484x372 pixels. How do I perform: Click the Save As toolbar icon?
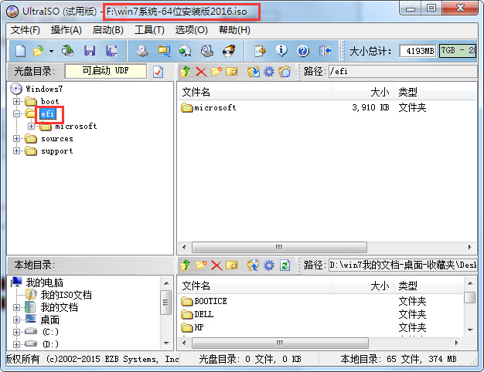pyautogui.click(x=111, y=51)
